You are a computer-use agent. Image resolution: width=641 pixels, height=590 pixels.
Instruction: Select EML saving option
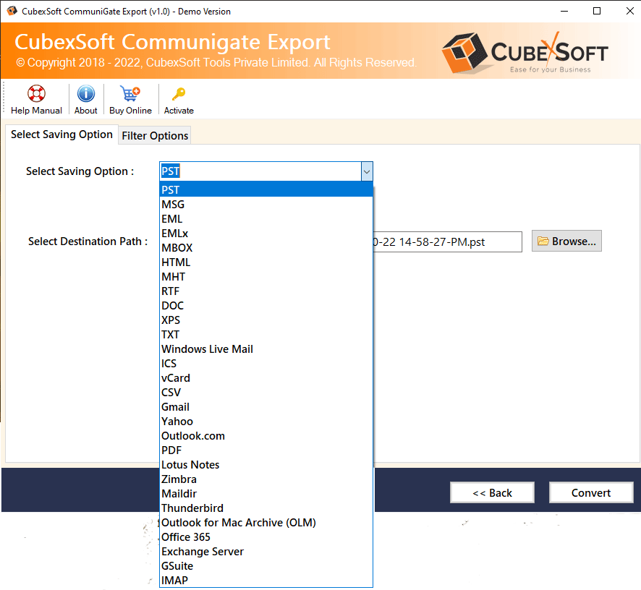[x=266, y=219]
